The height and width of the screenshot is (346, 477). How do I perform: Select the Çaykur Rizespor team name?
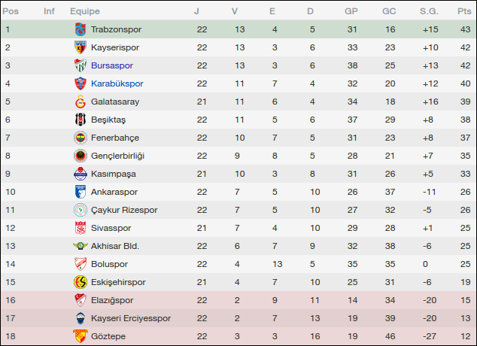pyautogui.click(x=125, y=210)
